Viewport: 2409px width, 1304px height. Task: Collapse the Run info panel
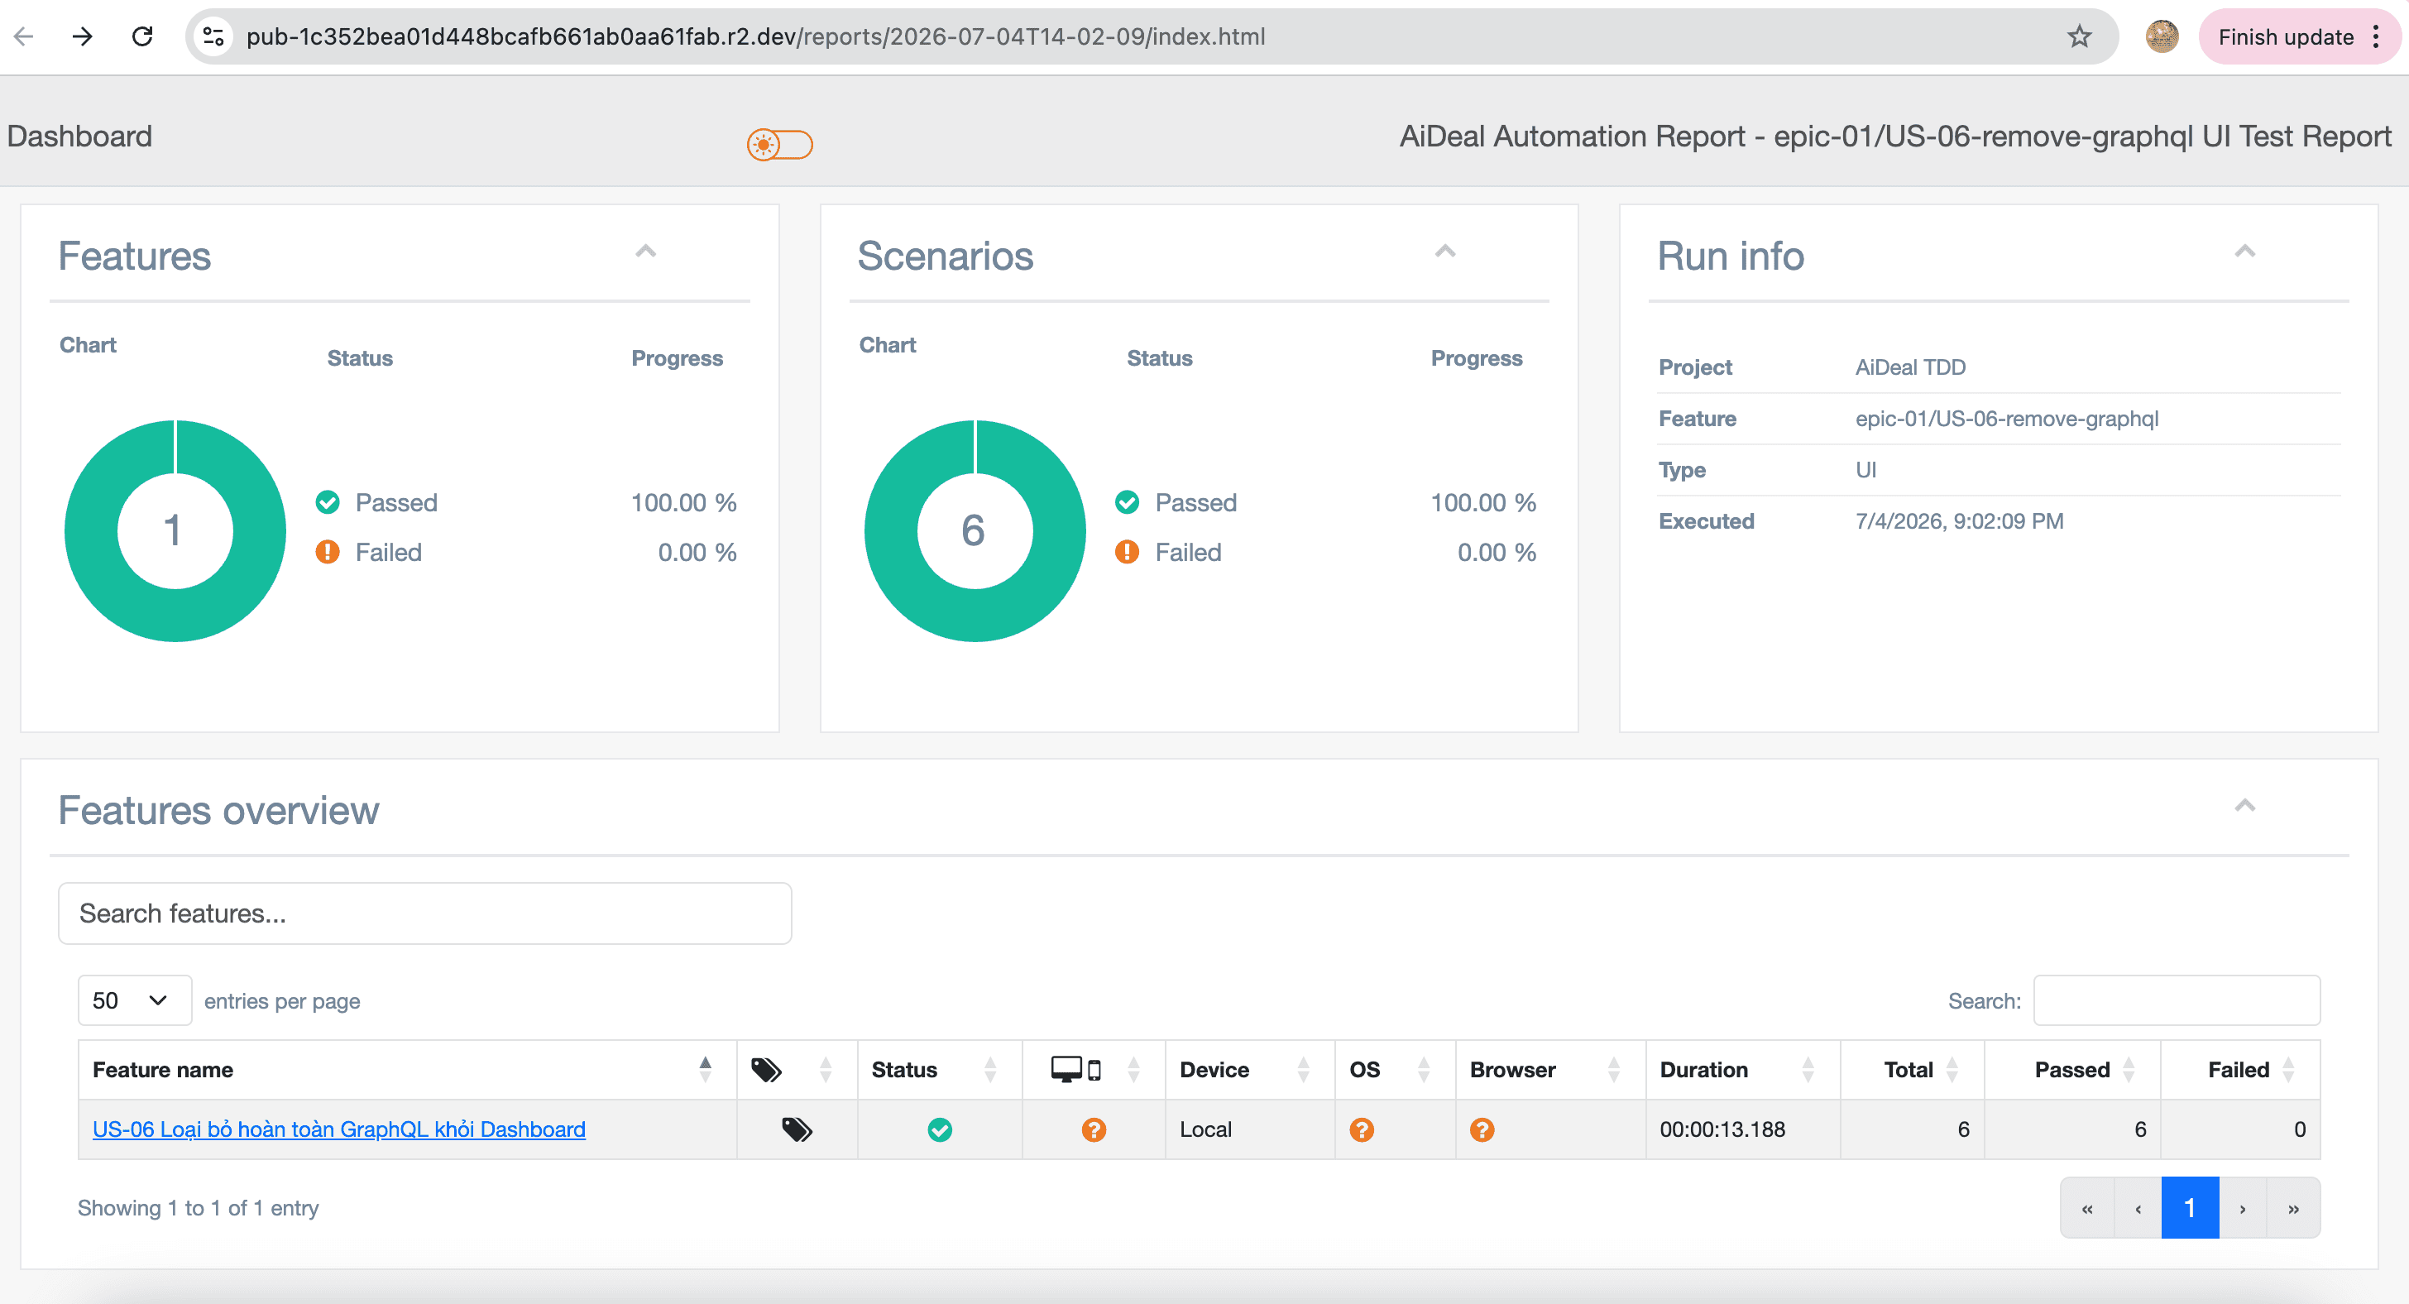2244,251
